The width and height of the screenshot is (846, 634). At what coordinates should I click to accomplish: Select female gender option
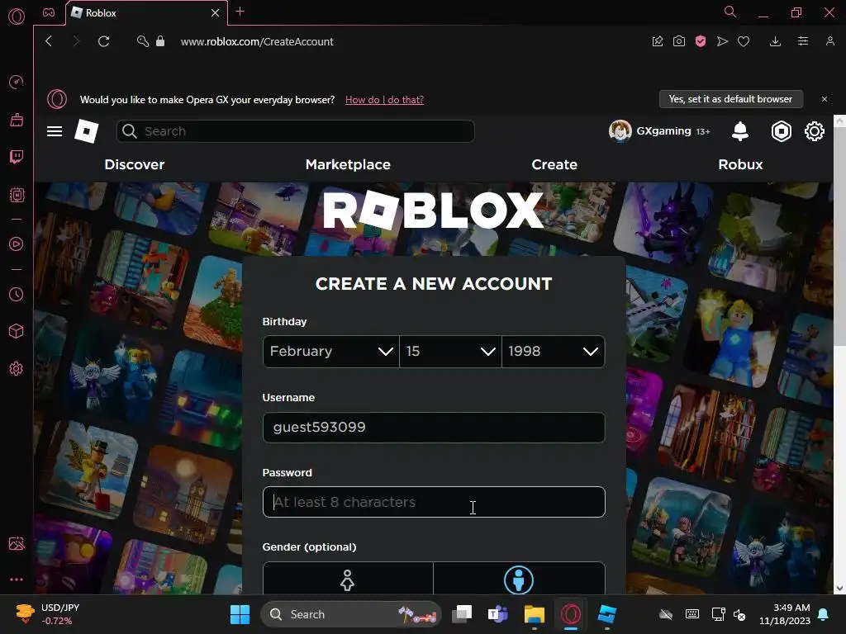click(x=348, y=579)
